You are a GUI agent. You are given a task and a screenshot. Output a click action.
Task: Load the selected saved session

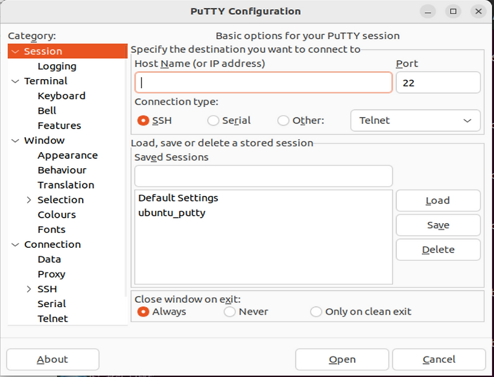(x=438, y=200)
